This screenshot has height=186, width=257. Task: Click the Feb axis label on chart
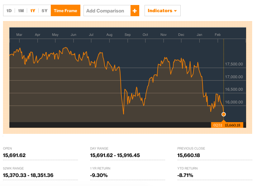point(217,35)
